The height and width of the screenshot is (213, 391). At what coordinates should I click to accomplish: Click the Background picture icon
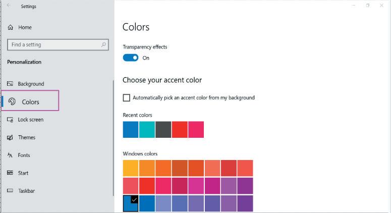[x=10, y=84]
